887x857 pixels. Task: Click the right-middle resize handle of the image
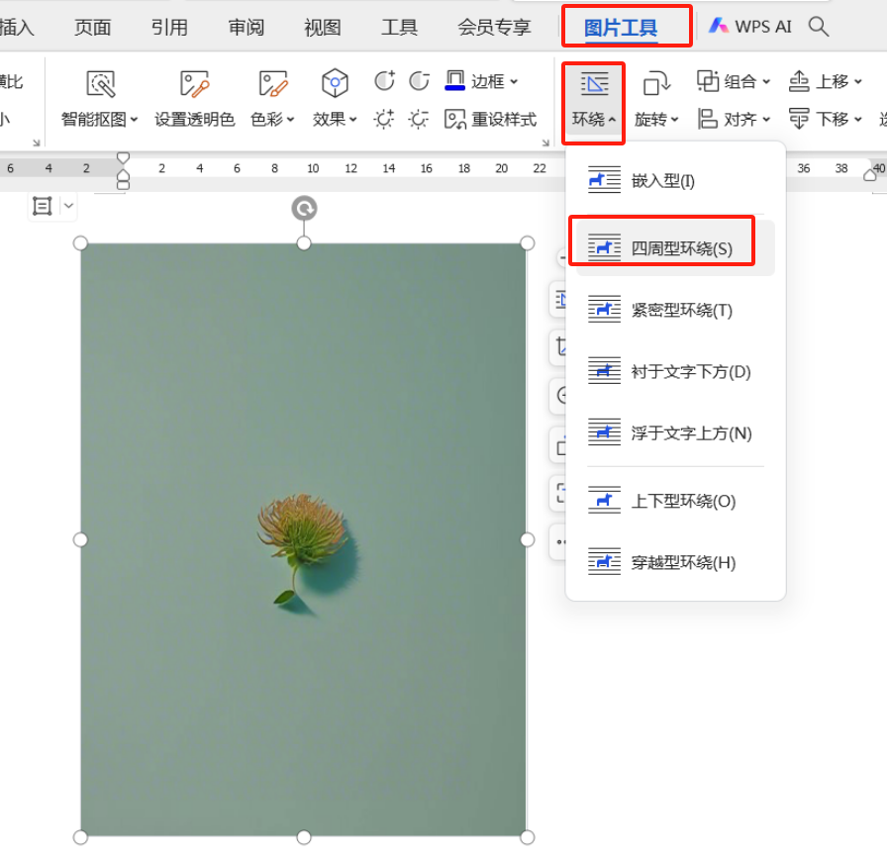[x=528, y=540]
